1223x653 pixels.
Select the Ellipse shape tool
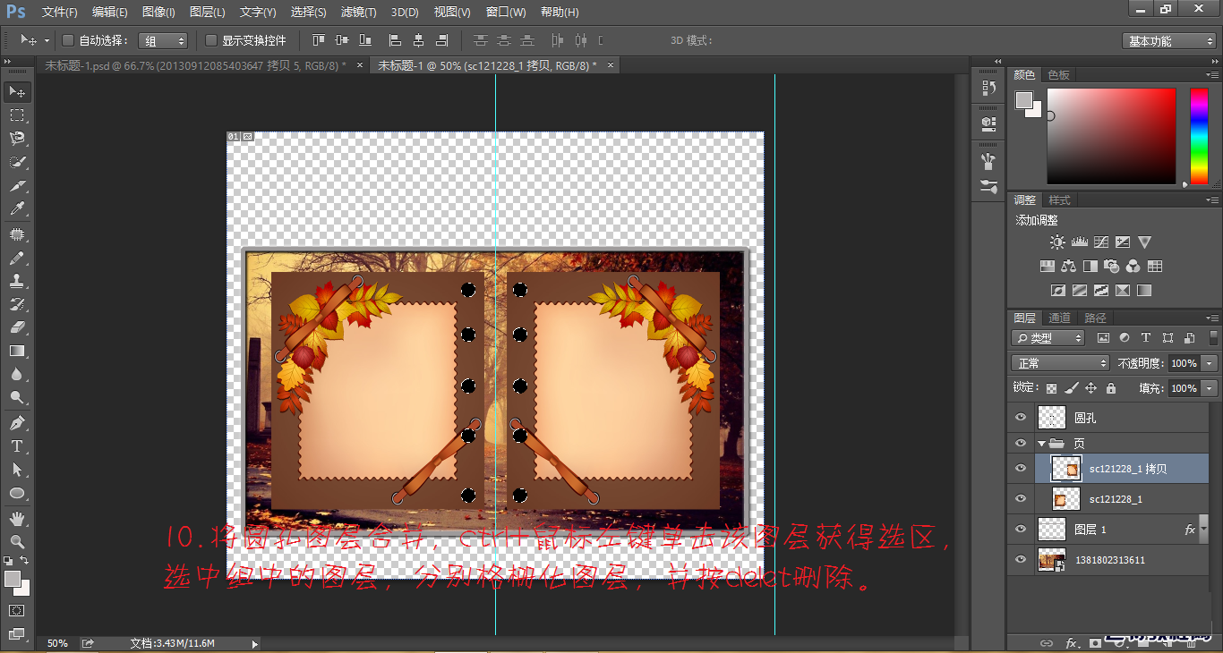tap(17, 493)
